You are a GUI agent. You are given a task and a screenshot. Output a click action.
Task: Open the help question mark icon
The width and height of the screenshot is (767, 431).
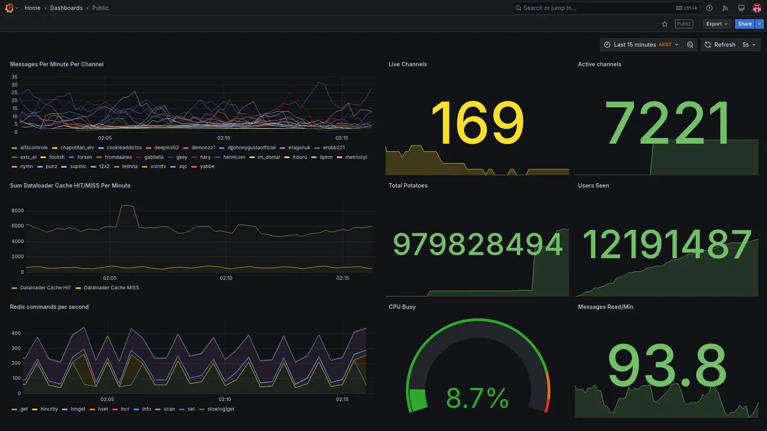click(x=709, y=8)
